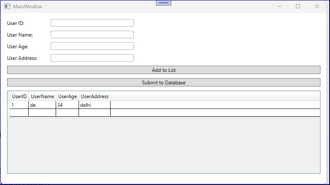
Task: Click the 'User Address:' label
Action: click(22, 58)
